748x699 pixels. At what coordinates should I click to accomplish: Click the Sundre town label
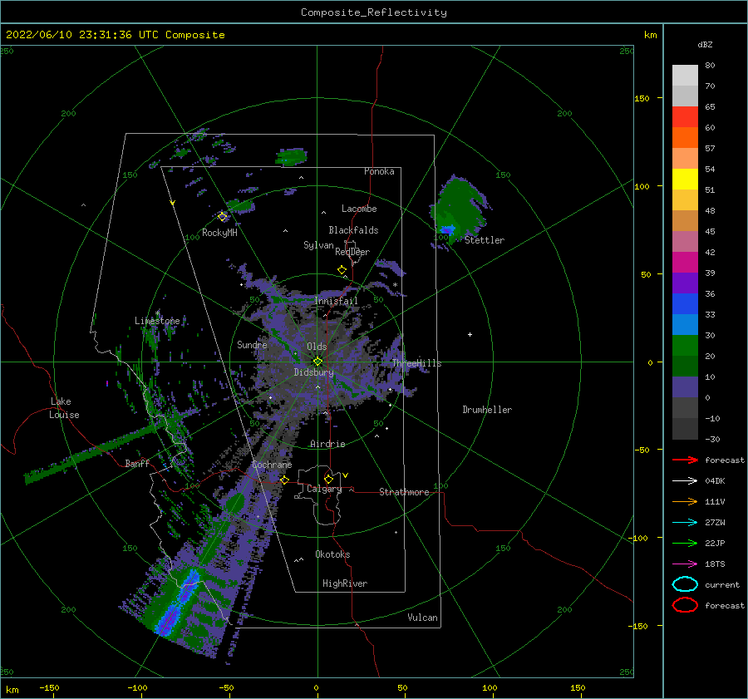click(252, 345)
